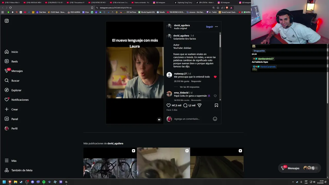The width and height of the screenshot is (329, 185).
Task: Open CS:GO Stash bookmark
Action: point(57,12)
